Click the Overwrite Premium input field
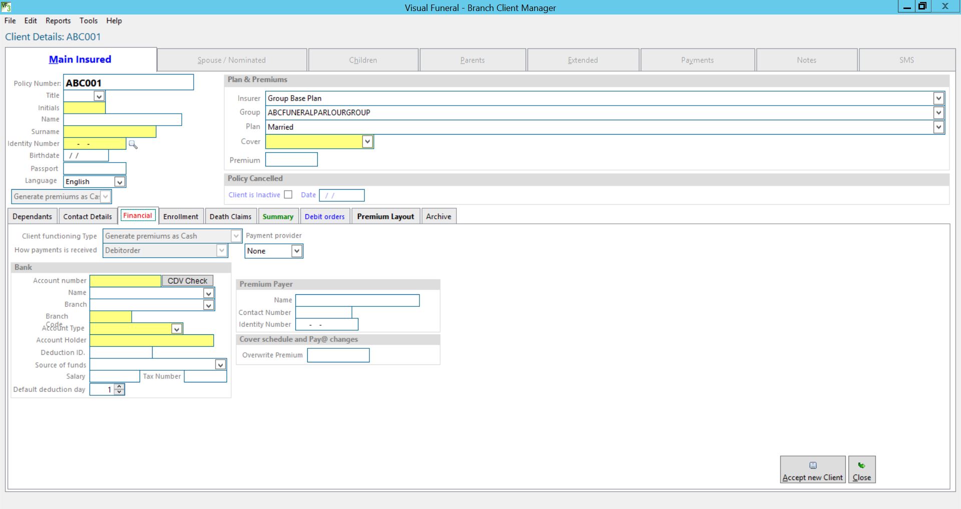This screenshot has height=509, width=961. (338, 355)
